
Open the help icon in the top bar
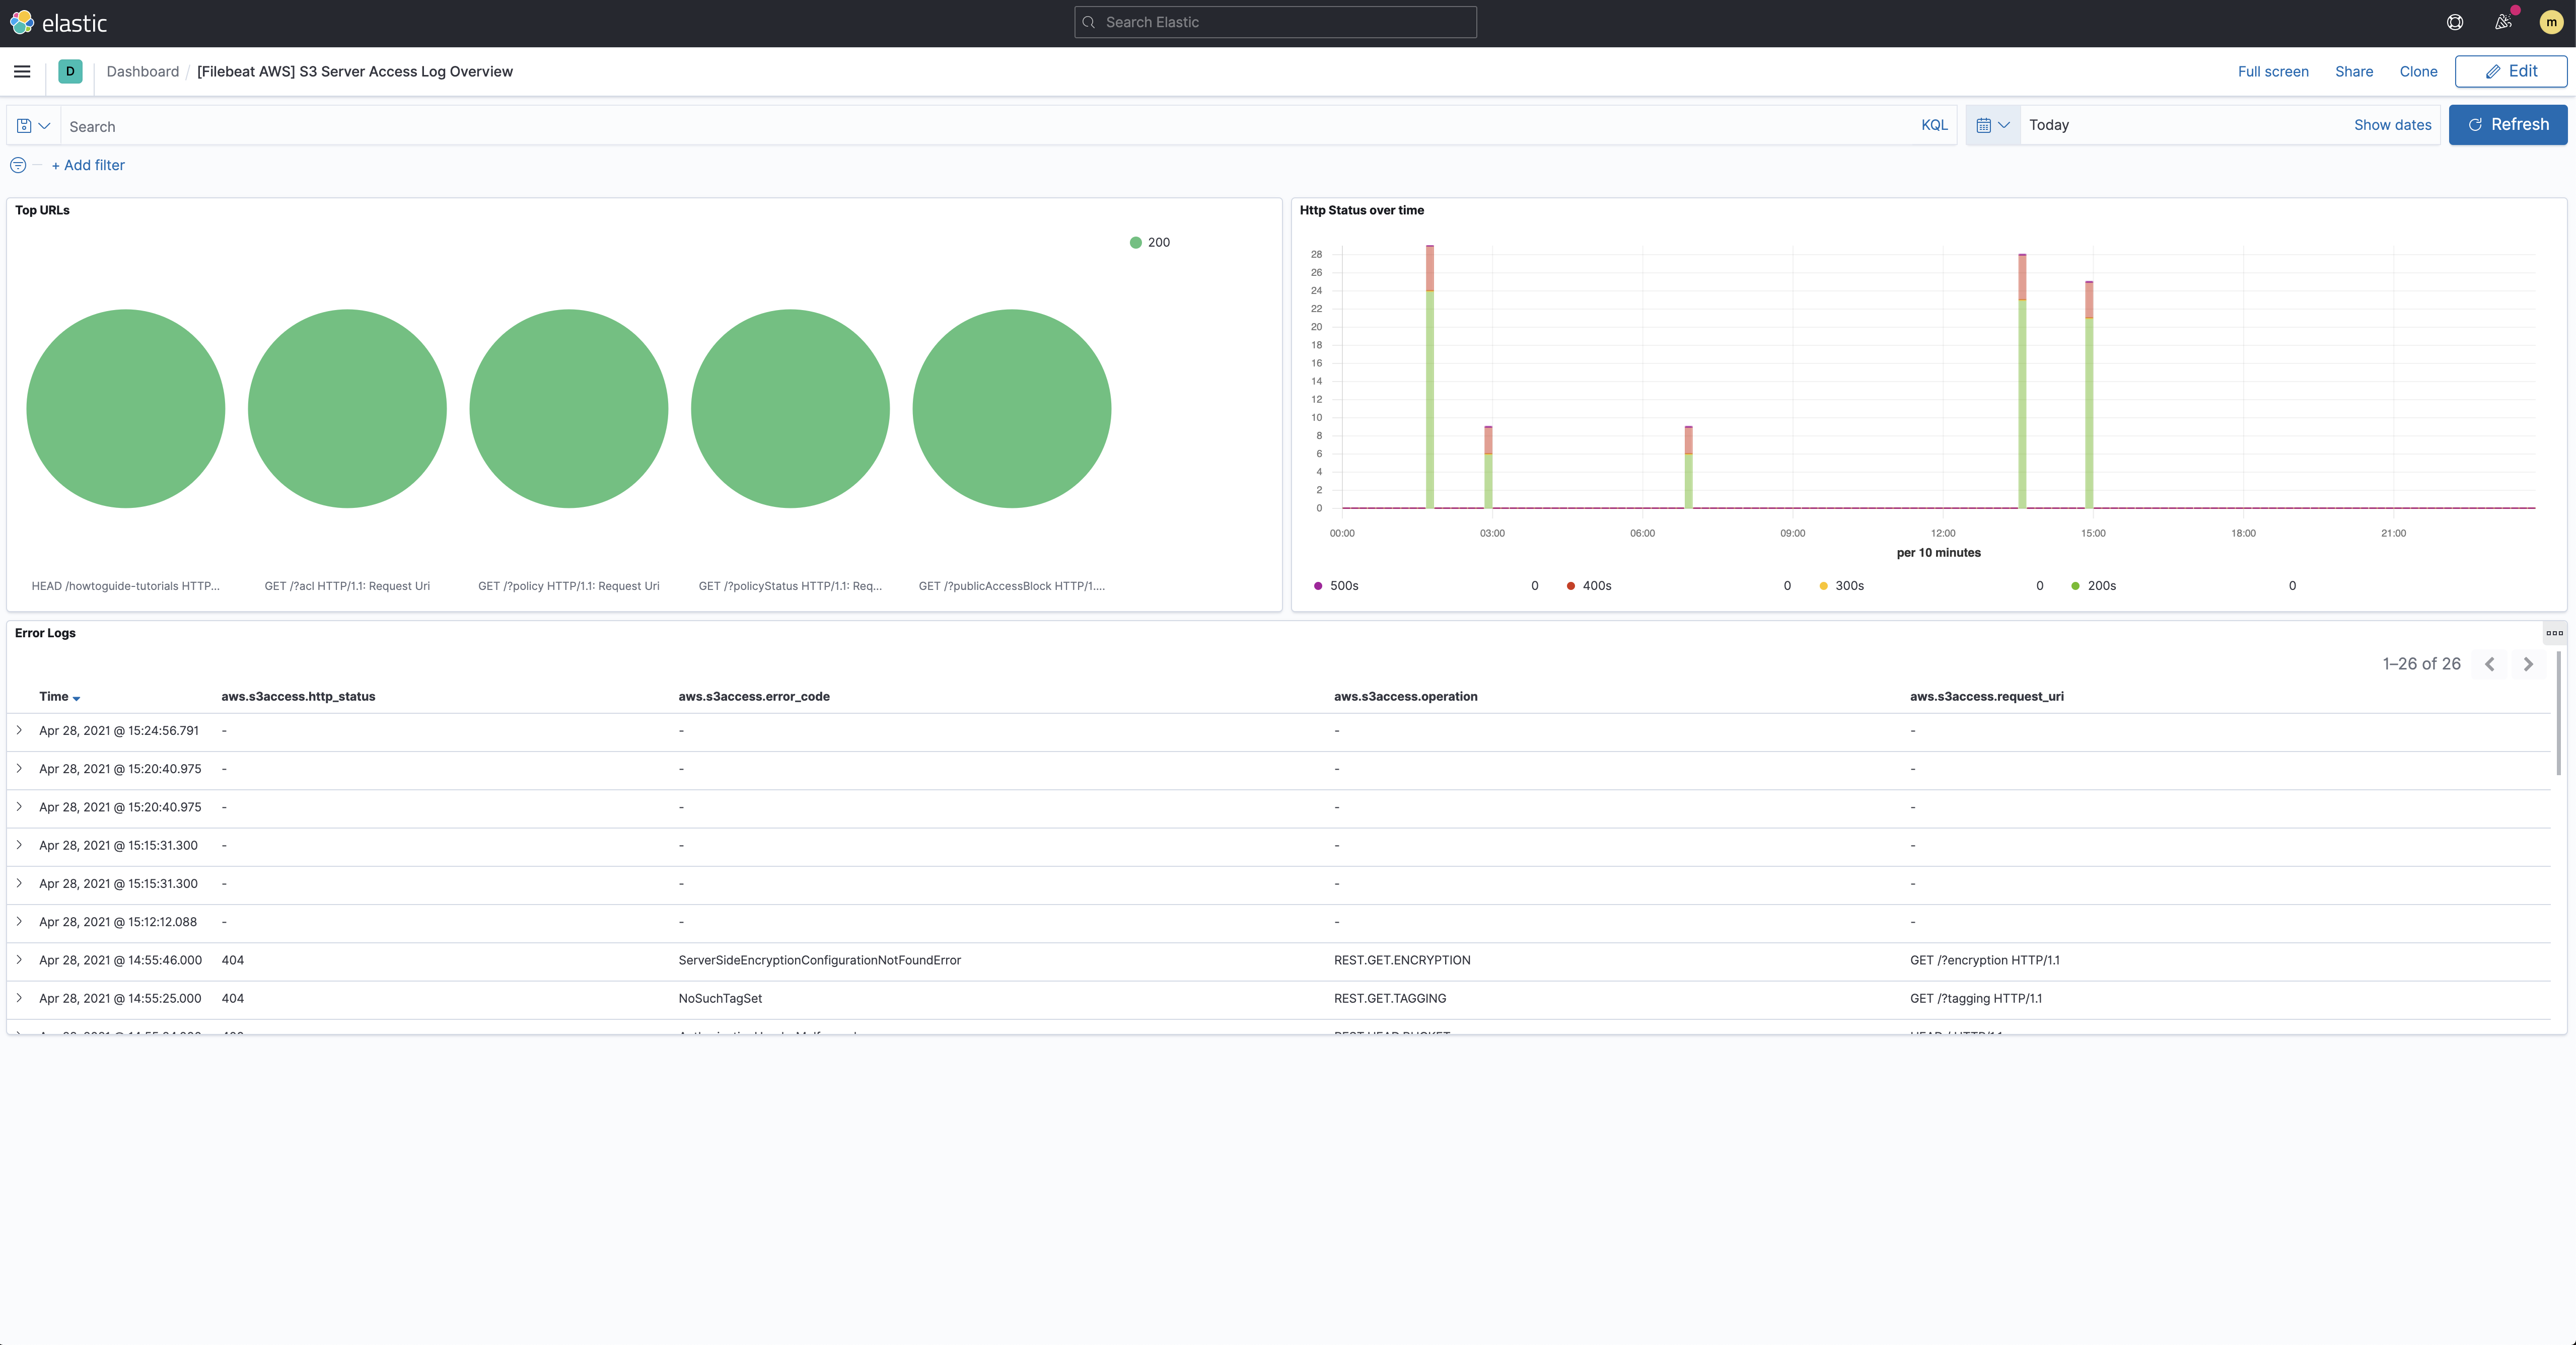2454,22
